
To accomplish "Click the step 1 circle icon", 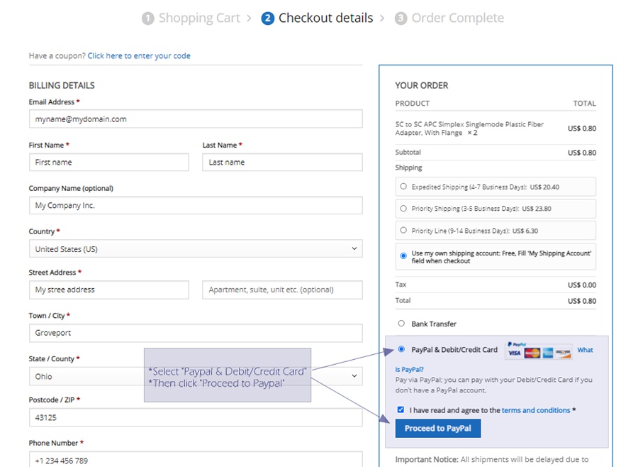I will (147, 18).
